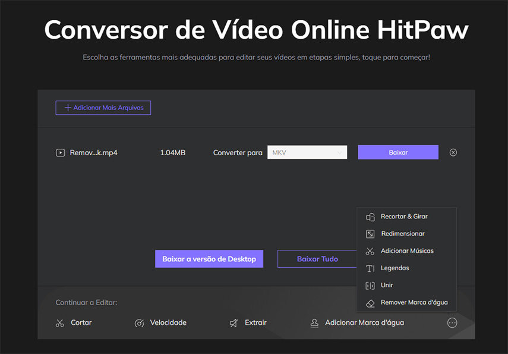Screen dimensions: 508x354
Task: Click the format selector chevron arrow
Action: (x=340, y=152)
